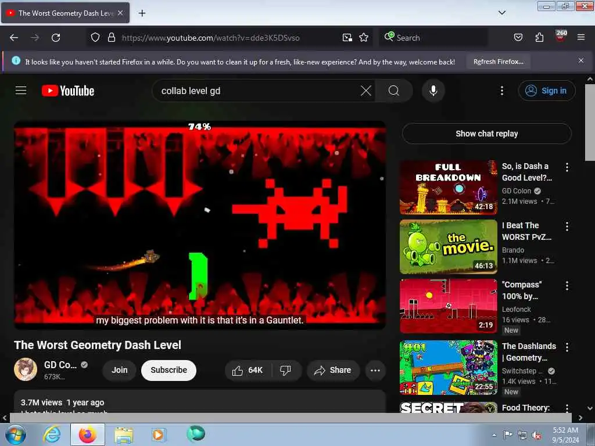Search with voice microphone button
The height and width of the screenshot is (446, 595).
click(x=433, y=91)
